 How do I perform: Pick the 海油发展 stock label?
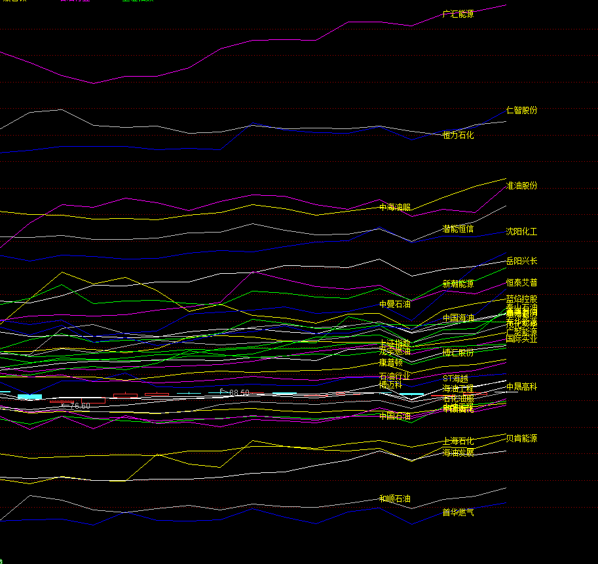[x=458, y=452]
